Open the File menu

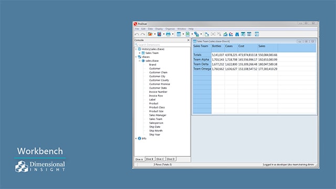pyautogui.click(x=137, y=29)
